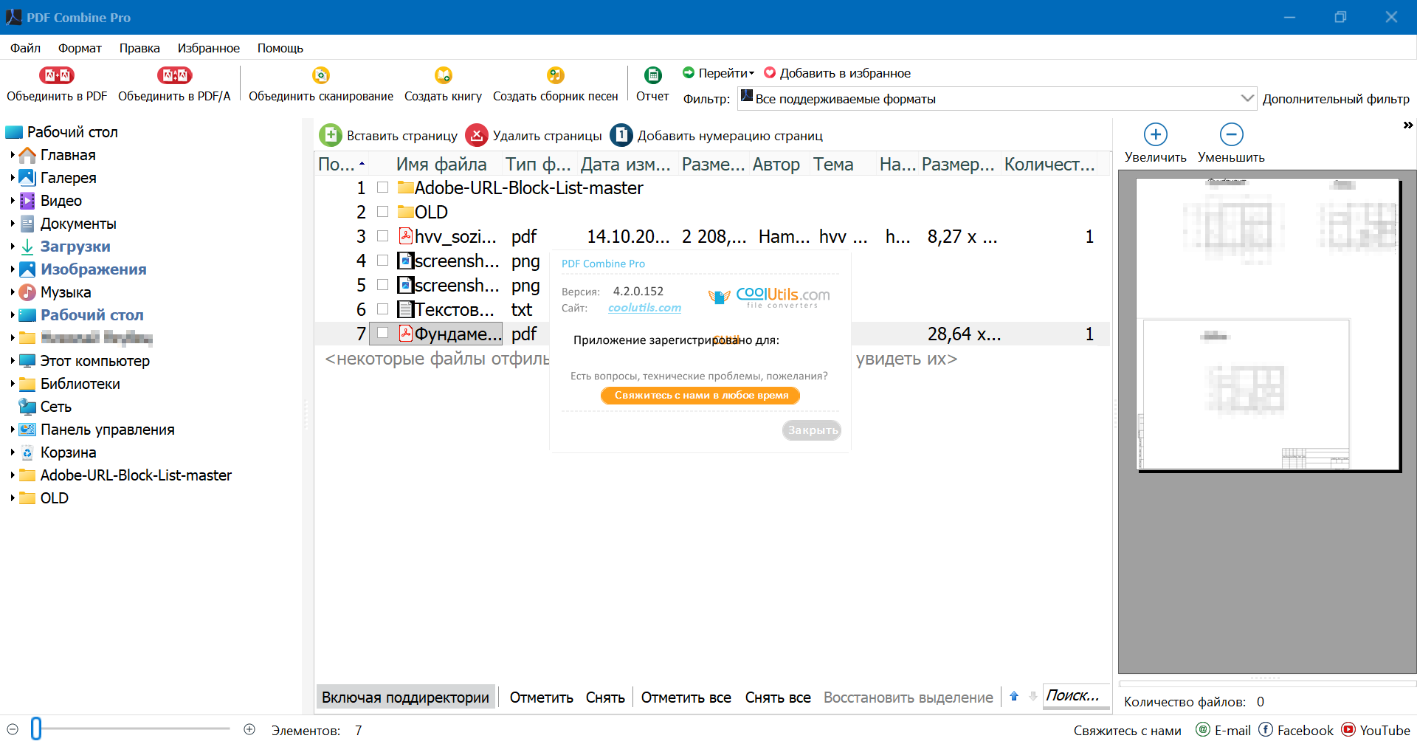Check the box for hvv_sozi pdf file
The width and height of the screenshot is (1417, 744).
click(382, 236)
